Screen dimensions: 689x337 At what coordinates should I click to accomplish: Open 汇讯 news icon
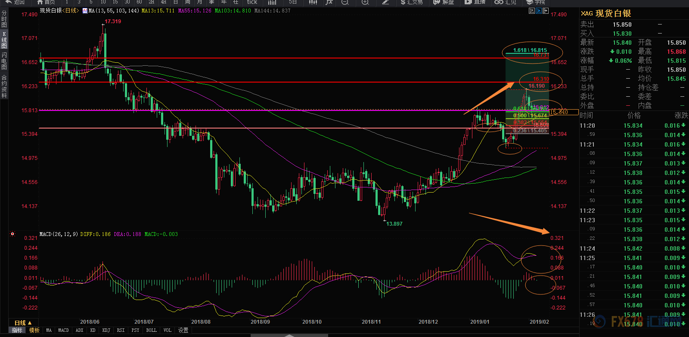506,2
